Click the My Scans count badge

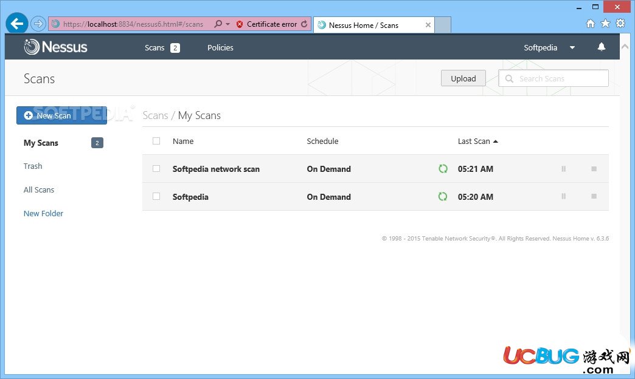(97, 143)
